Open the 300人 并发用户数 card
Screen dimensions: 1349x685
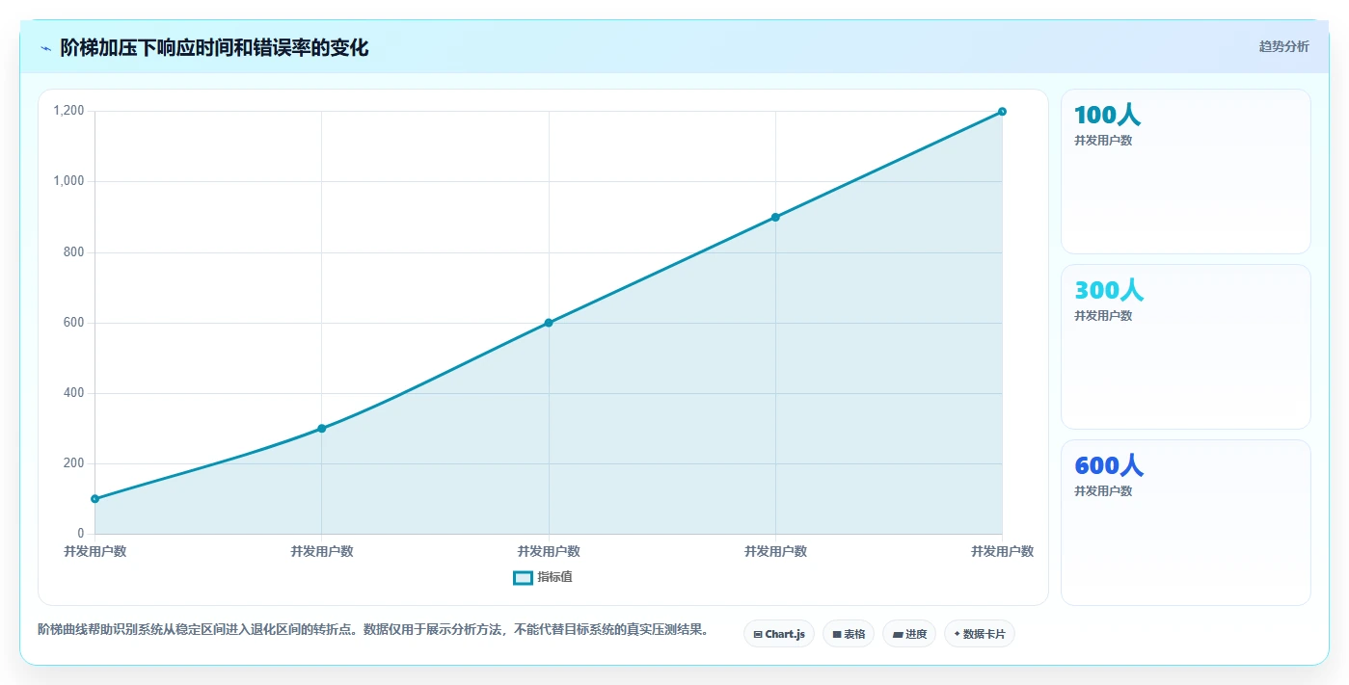[x=1186, y=347]
